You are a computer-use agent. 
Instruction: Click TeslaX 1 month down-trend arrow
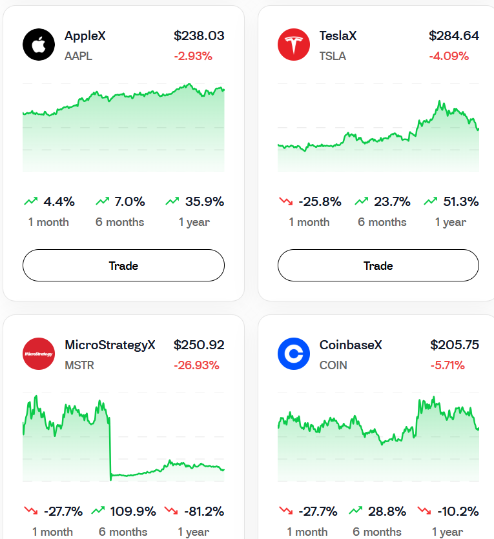tap(285, 201)
